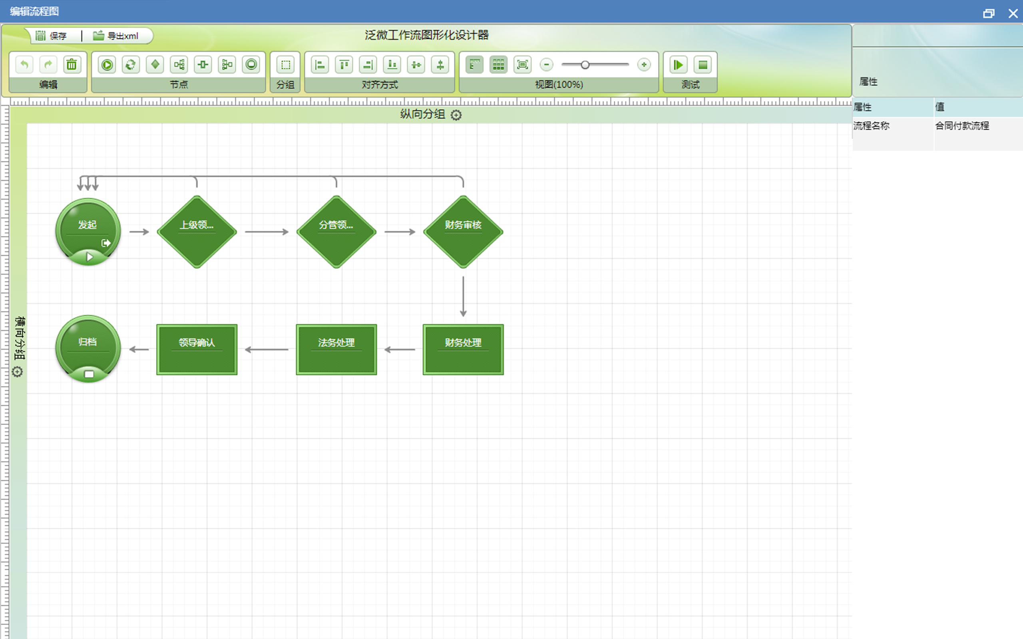Toggle the grid display button
Viewport: 1023px width, 639px height.
pyautogui.click(x=498, y=65)
